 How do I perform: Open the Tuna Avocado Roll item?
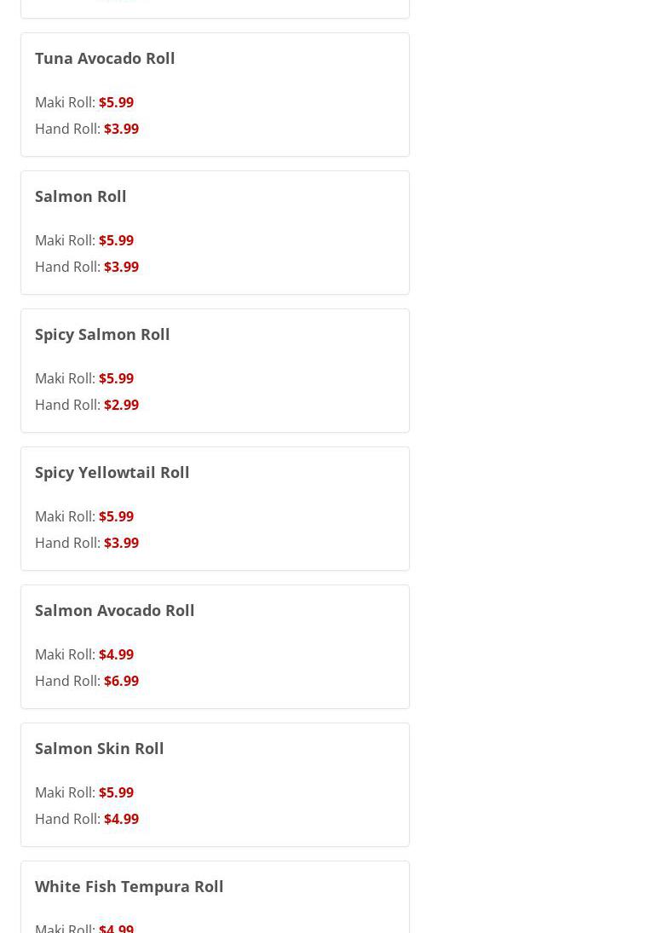click(105, 58)
